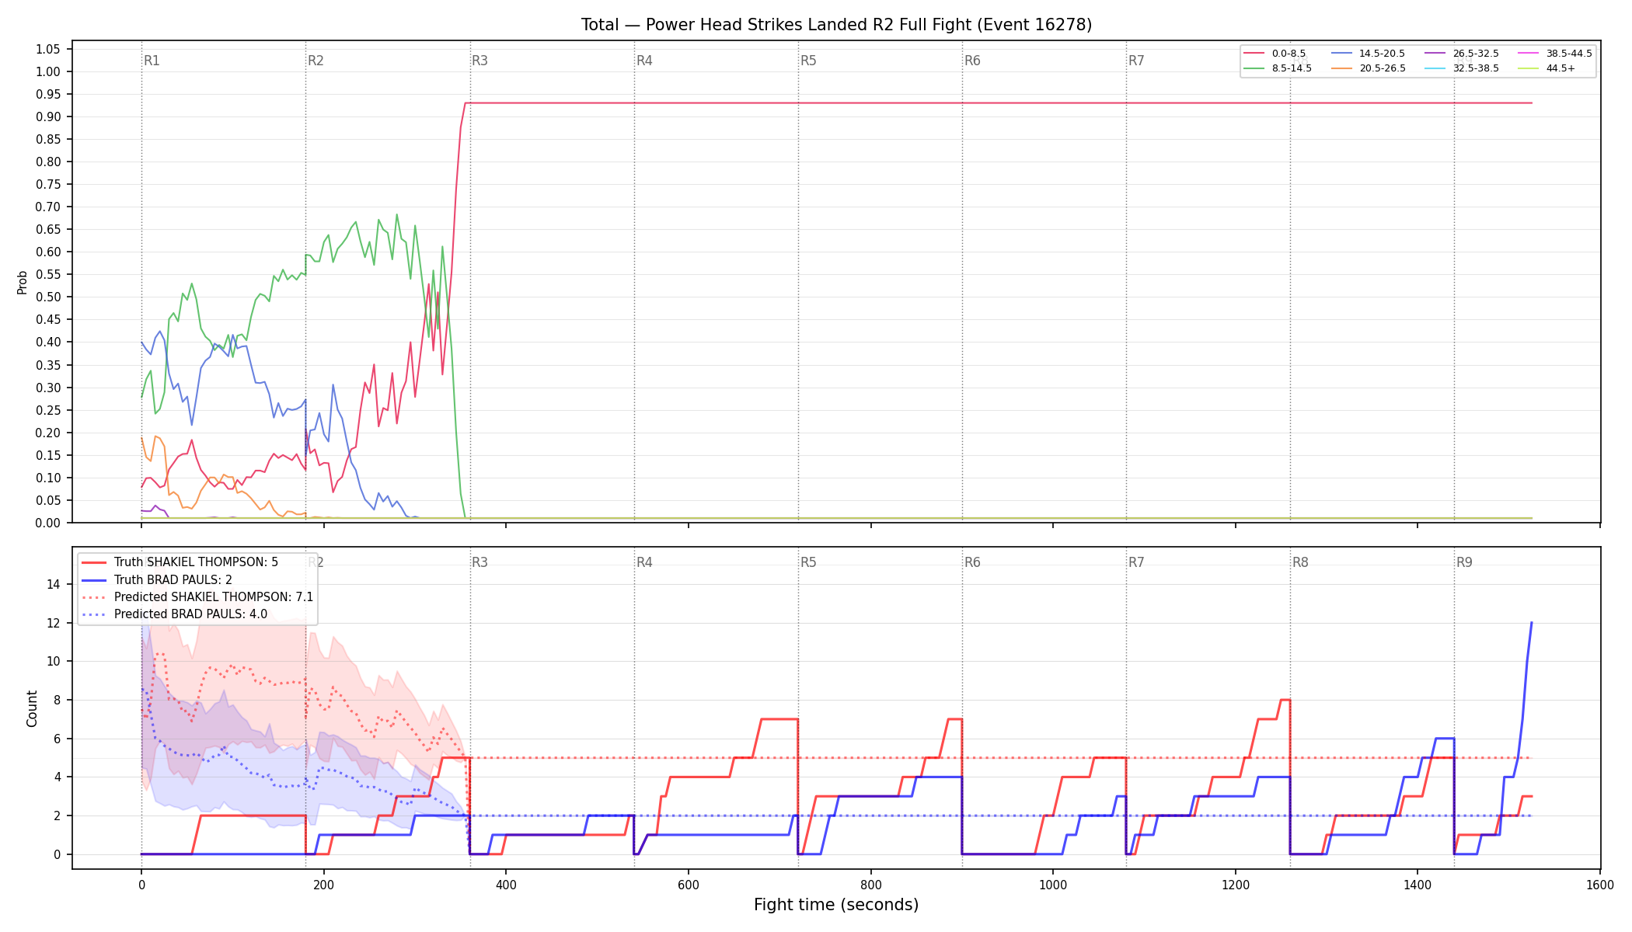Click the 14.5-20.5 blue legend line swatch
This screenshot has height=932, width=1632.
(1342, 54)
